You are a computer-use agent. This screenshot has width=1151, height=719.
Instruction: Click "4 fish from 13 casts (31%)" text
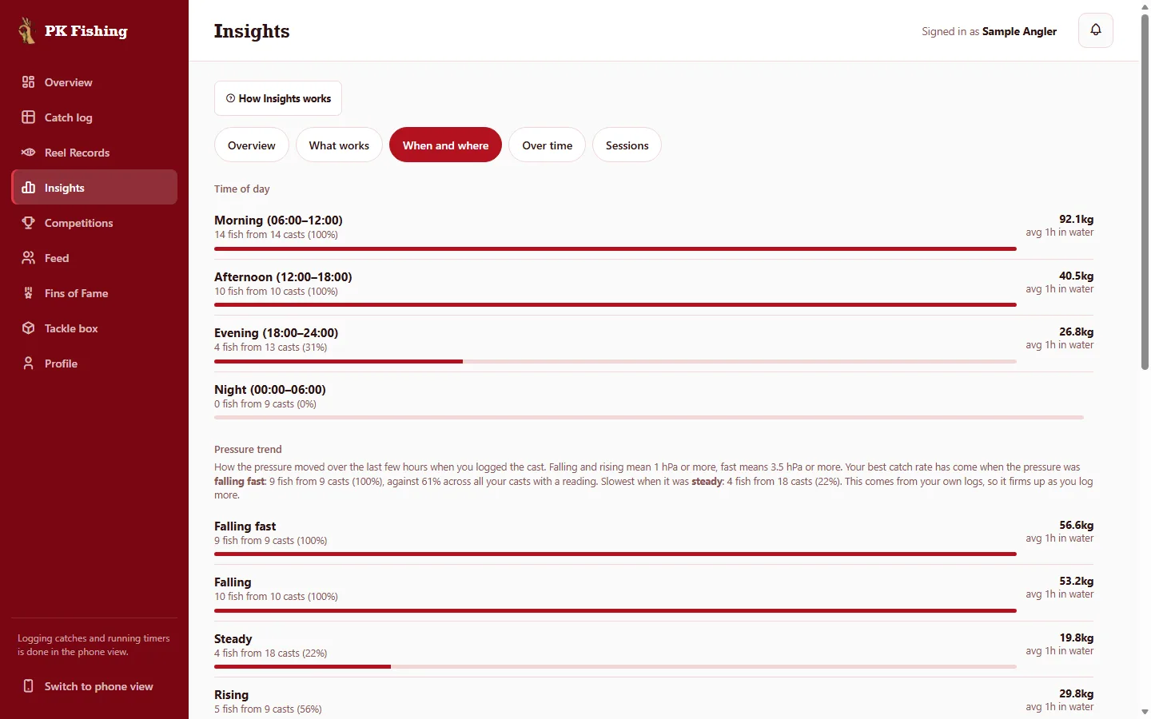pyautogui.click(x=270, y=347)
